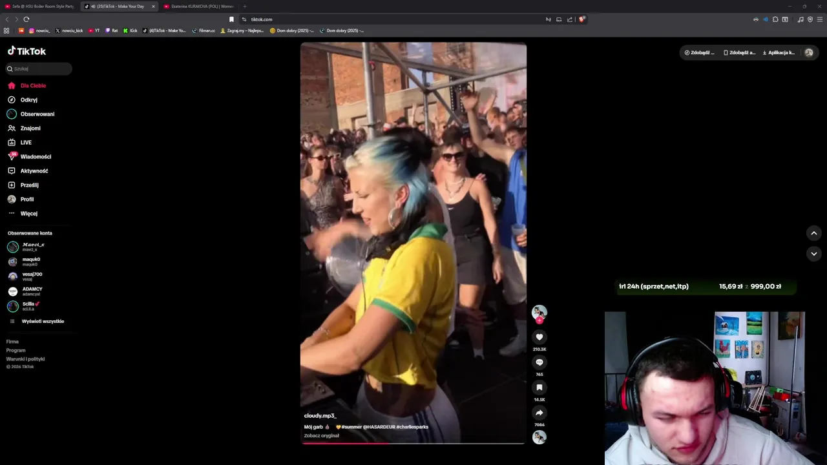Viewport: 827px width, 465px height.
Task: Like the video with heart icon
Action: click(539, 337)
